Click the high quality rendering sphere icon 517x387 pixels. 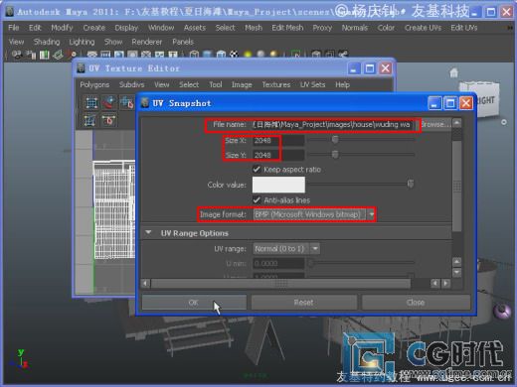coord(274,55)
